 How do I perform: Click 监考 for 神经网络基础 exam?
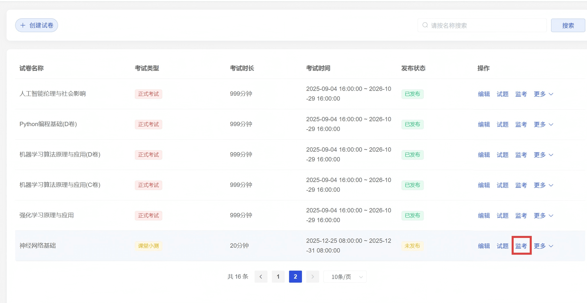tap(521, 246)
